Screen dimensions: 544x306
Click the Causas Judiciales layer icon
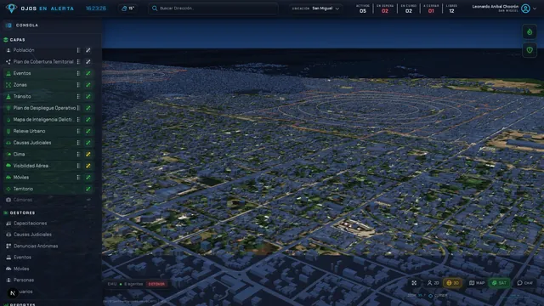click(8, 143)
